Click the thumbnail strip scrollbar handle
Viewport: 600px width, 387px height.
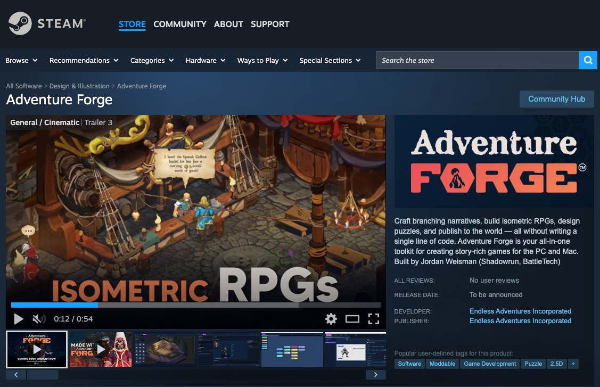(x=43, y=374)
